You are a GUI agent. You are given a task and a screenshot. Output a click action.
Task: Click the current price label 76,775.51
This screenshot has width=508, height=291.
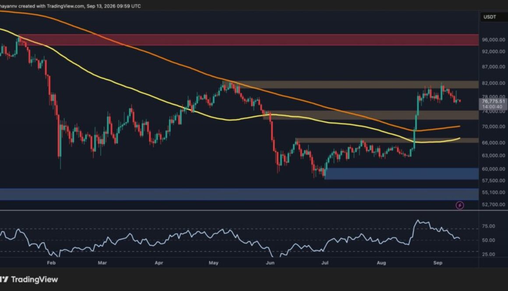point(493,102)
